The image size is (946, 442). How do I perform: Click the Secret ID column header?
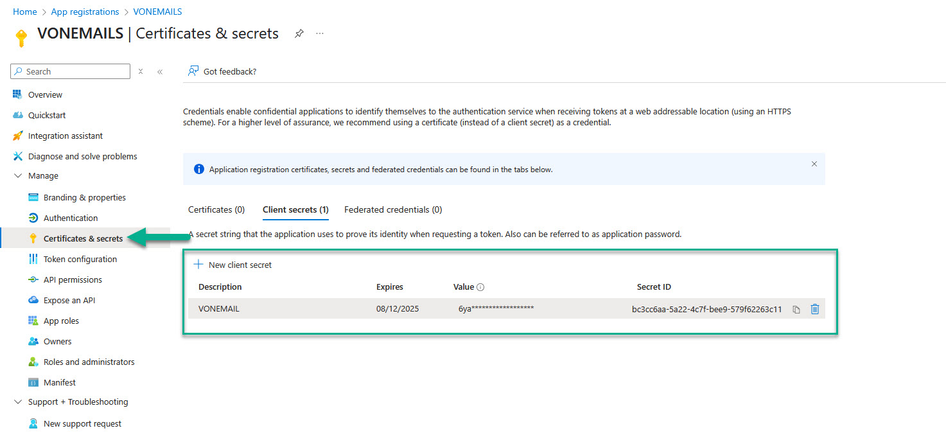tap(654, 287)
